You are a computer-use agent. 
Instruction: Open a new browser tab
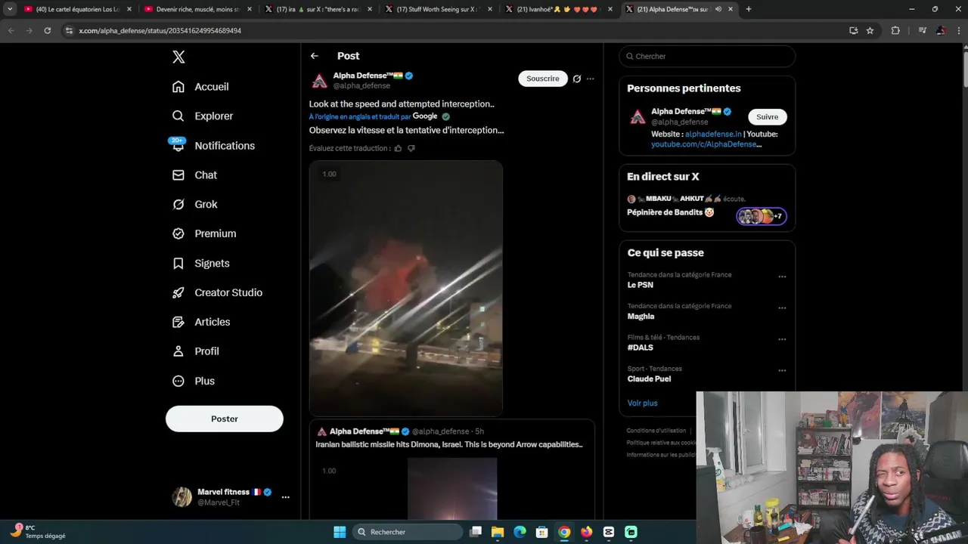749,9
